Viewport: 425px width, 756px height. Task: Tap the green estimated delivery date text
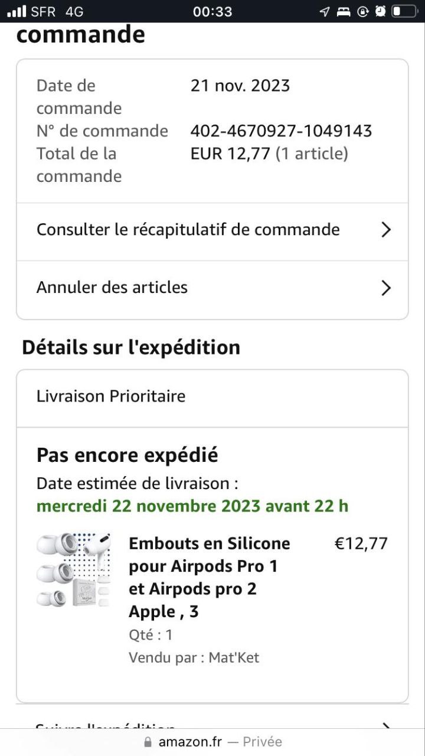[x=192, y=506]
